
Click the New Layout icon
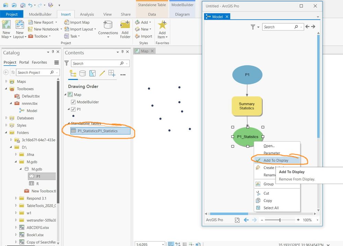(x=20, y=25)
